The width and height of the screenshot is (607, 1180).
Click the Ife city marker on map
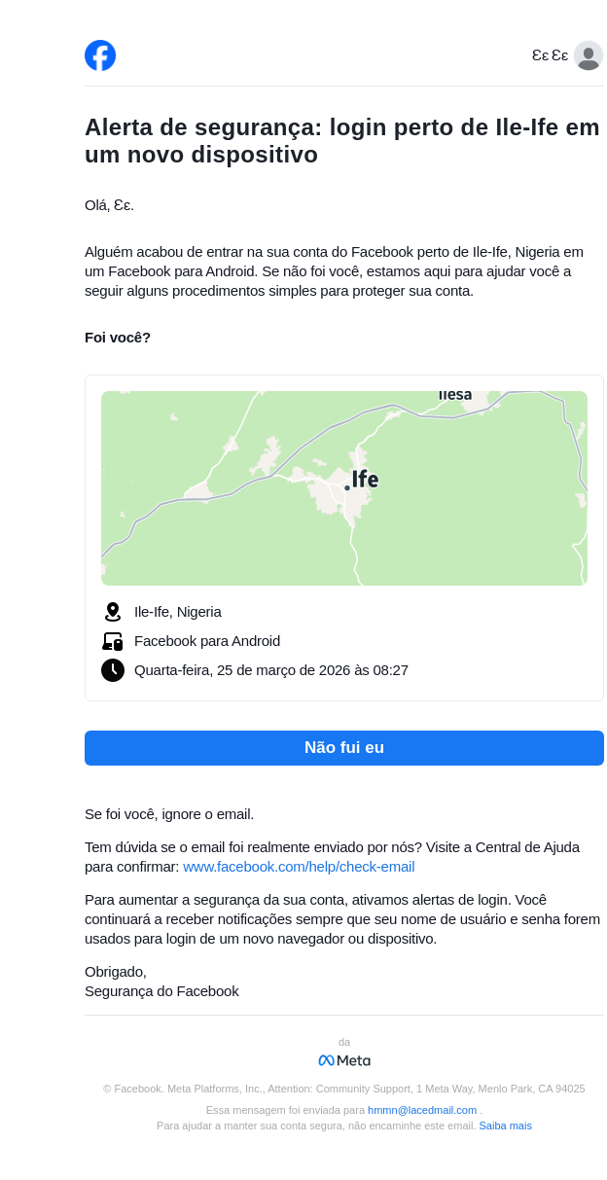pyautogui.click(x=347, y=487)
